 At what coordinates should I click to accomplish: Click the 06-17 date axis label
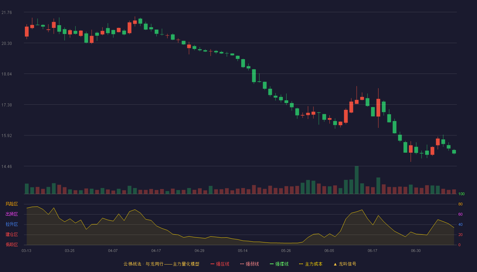pyautogui.click(x=372, y=251)
